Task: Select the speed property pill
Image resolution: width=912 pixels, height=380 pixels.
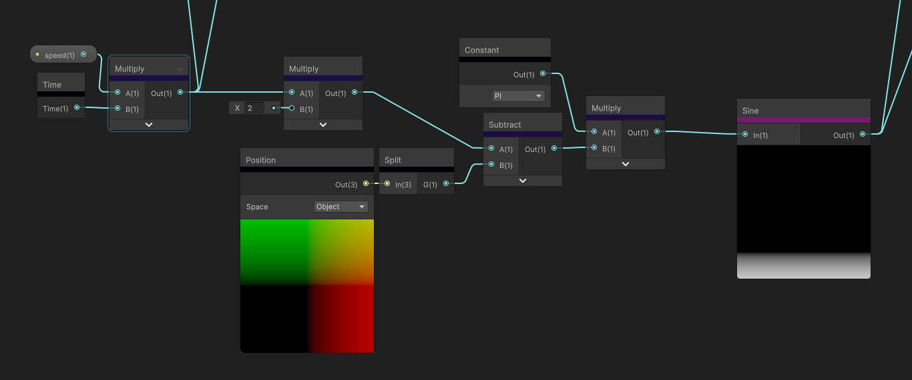Action: [x=59, y=55]
